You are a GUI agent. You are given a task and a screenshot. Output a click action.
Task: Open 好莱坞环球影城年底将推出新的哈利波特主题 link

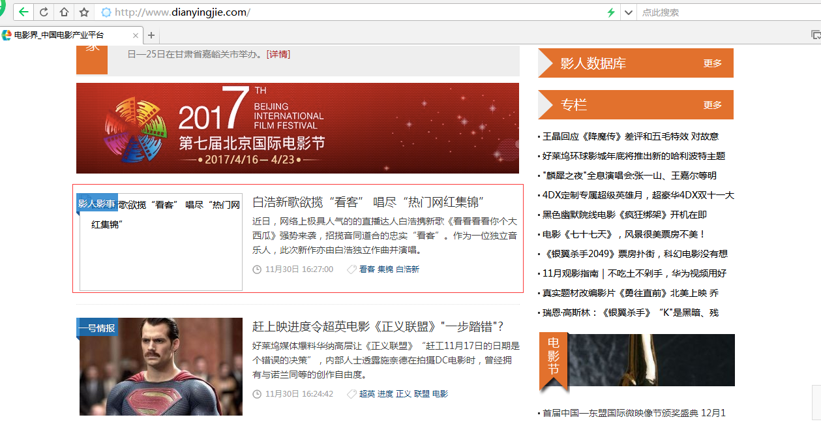(634, 156)
